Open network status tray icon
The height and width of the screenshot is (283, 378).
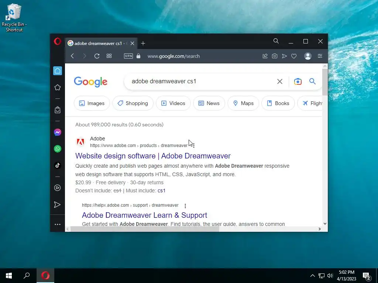point(322,276)
